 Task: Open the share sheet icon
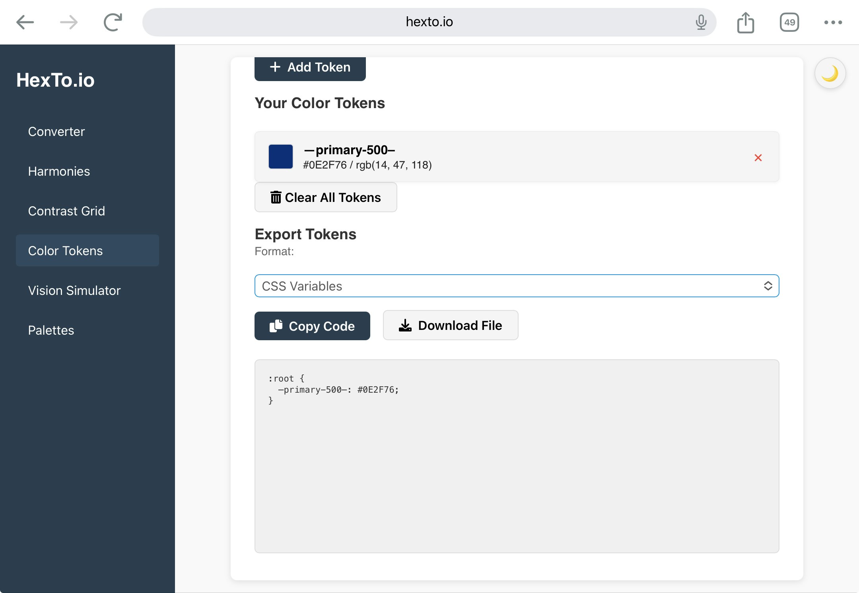point(745,22)
